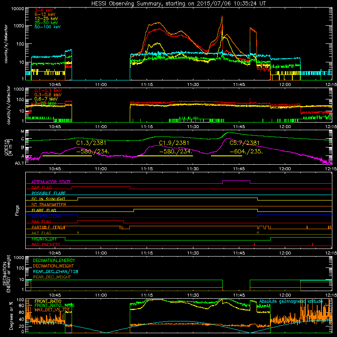Click the 12:00 tick below the GOES panel
337x337 pixels.
[285, 169]
